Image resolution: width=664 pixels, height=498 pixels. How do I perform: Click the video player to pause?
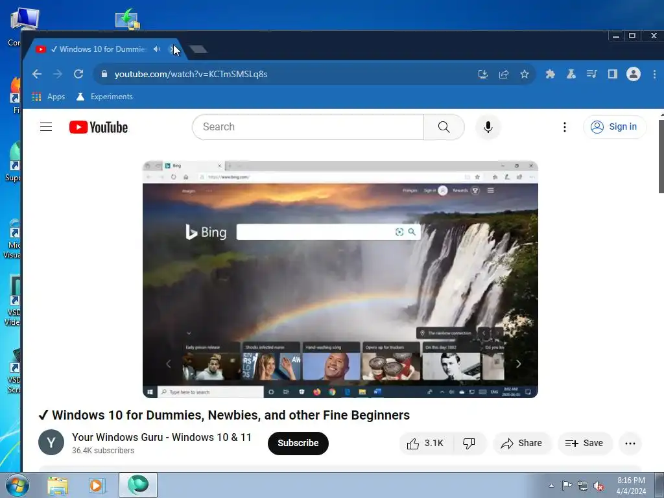coord(340,279)
